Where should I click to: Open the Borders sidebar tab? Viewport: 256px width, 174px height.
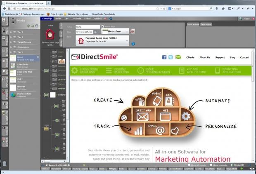pyautogui.click(x=5, y=52)
